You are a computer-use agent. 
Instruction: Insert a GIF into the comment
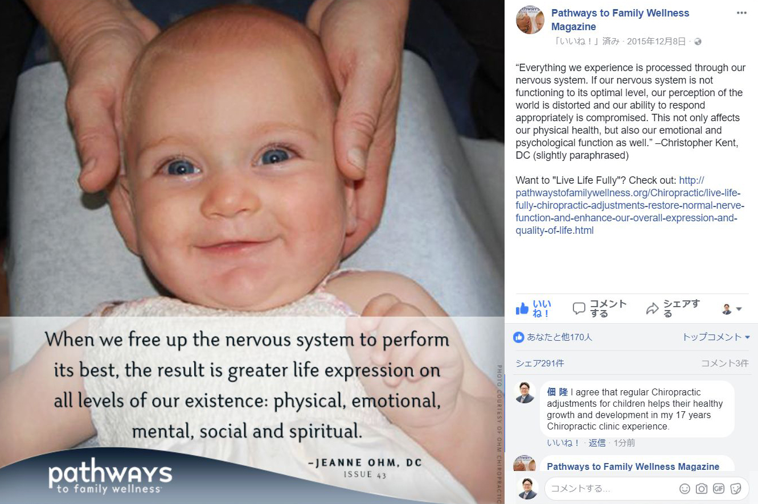click(718, 489)
